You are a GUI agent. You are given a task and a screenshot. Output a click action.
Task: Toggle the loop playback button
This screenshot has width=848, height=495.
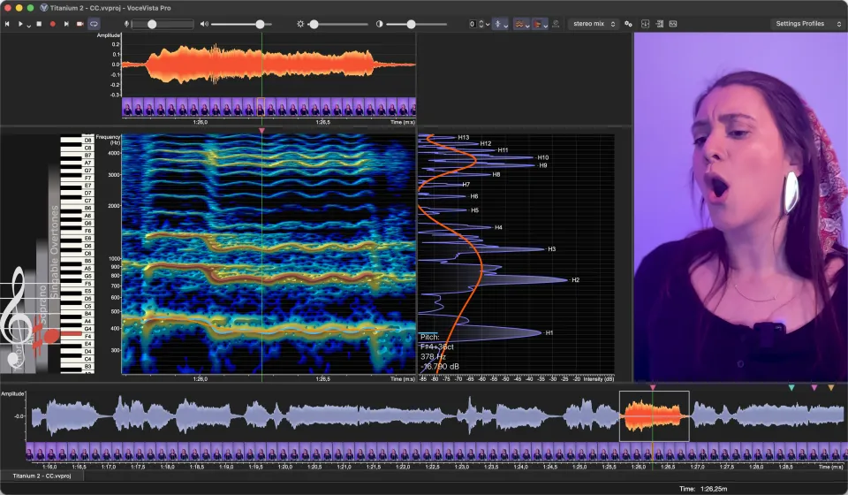(x=94, y=24)
